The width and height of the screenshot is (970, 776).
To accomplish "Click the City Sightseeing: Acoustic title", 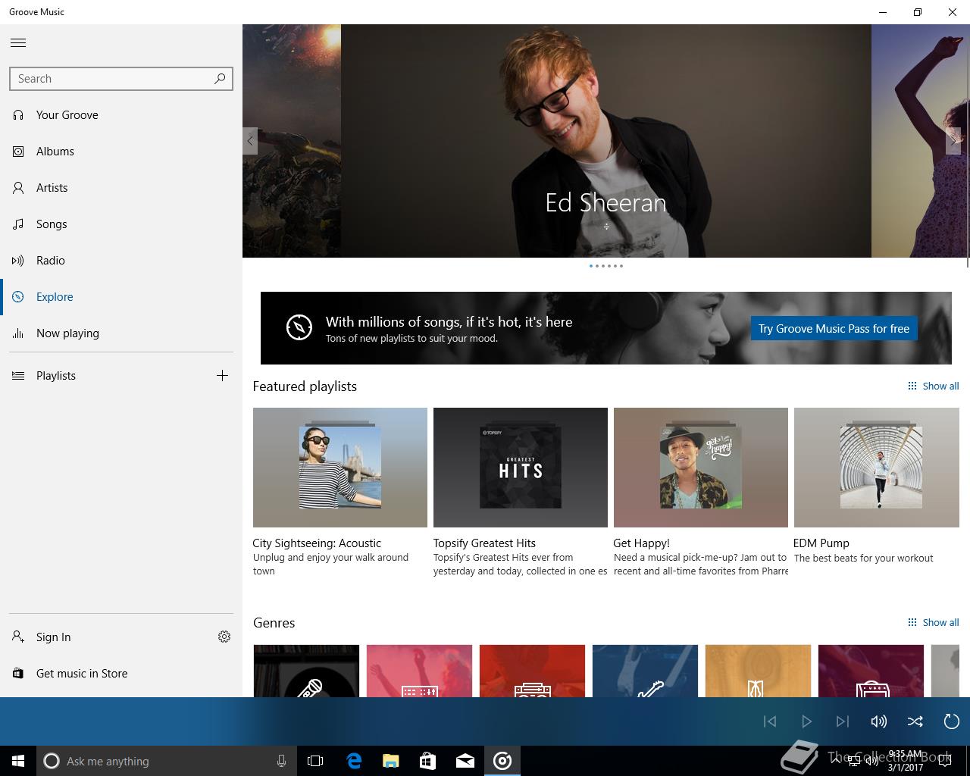I will click(317, 543).
